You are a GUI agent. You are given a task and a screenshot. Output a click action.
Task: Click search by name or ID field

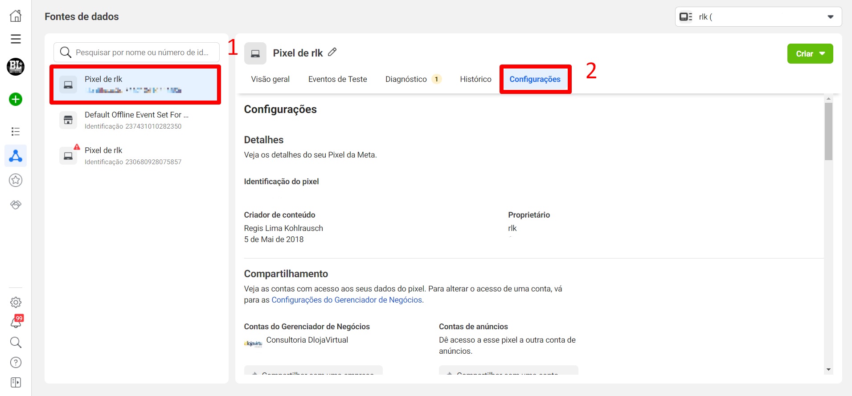tap(136, 53)
